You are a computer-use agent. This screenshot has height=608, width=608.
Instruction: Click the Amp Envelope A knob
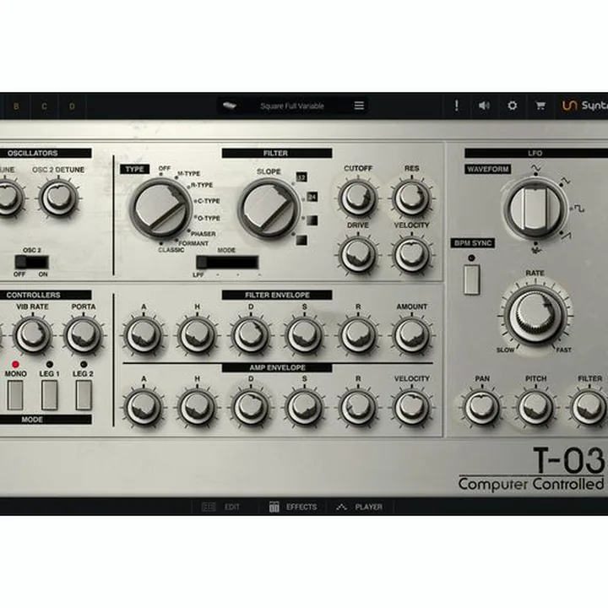pyautogui.click(x=144, y=407)
